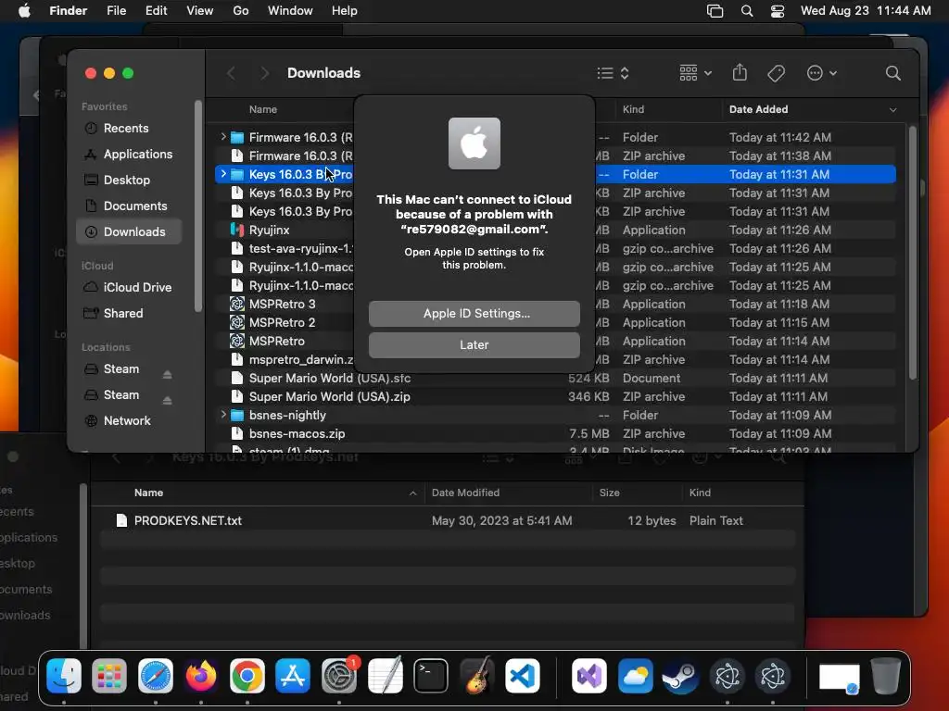The image size is (949, 711).
Task: Click the Apple ID Settings button
Action: click(x=474, y=313)
